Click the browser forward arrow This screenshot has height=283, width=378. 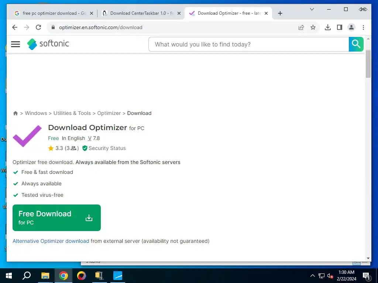click(x=27, y=27)
